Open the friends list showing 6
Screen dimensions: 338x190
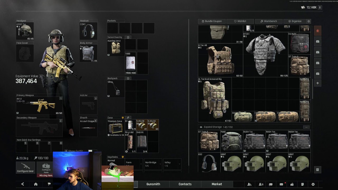(261, 184)
